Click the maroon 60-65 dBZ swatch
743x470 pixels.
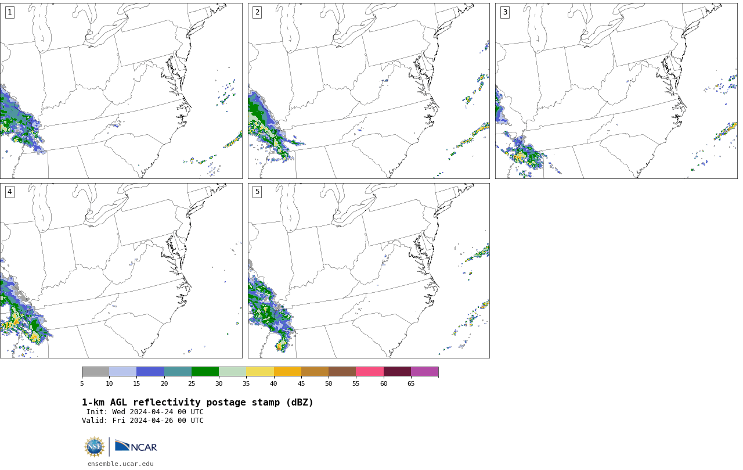tap(397, 372)
